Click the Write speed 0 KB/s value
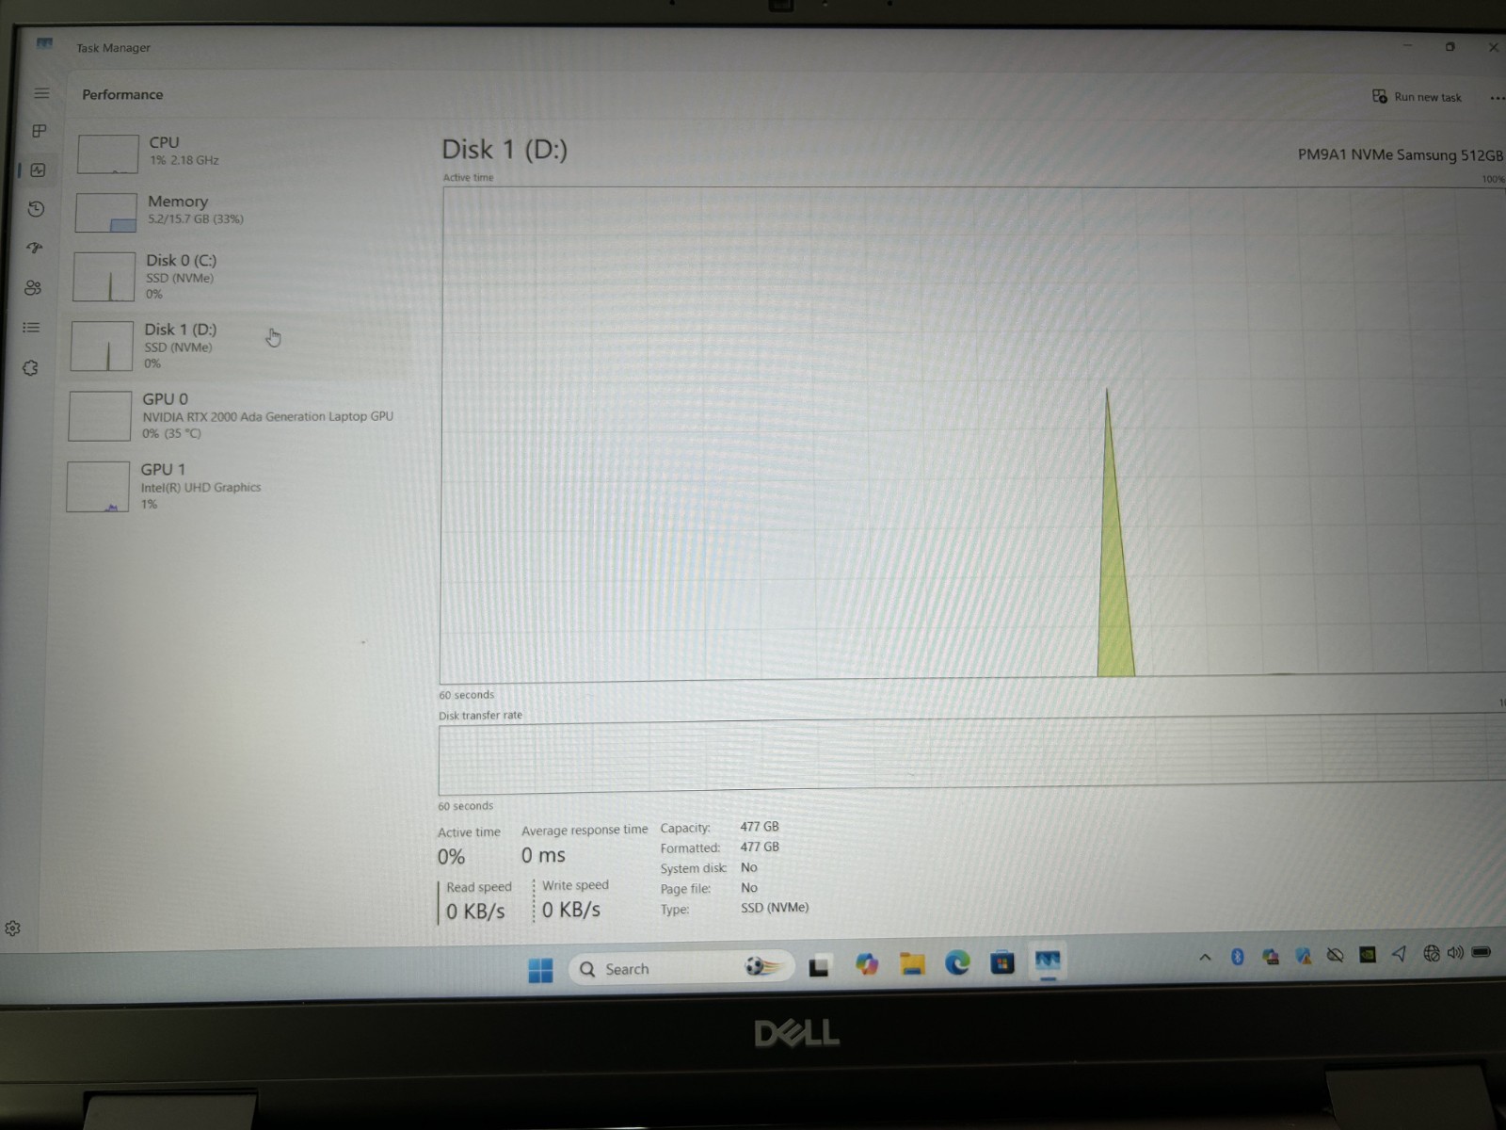 pyautogui.click(x=570, y=910)
